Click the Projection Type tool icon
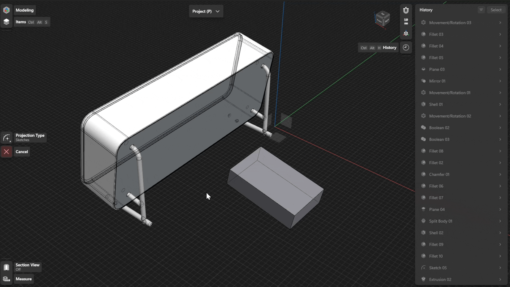510x287 pixels. tap(6, 138)
